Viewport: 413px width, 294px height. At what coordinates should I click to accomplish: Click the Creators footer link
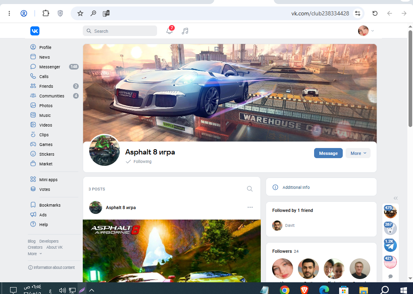click(35, 247)
